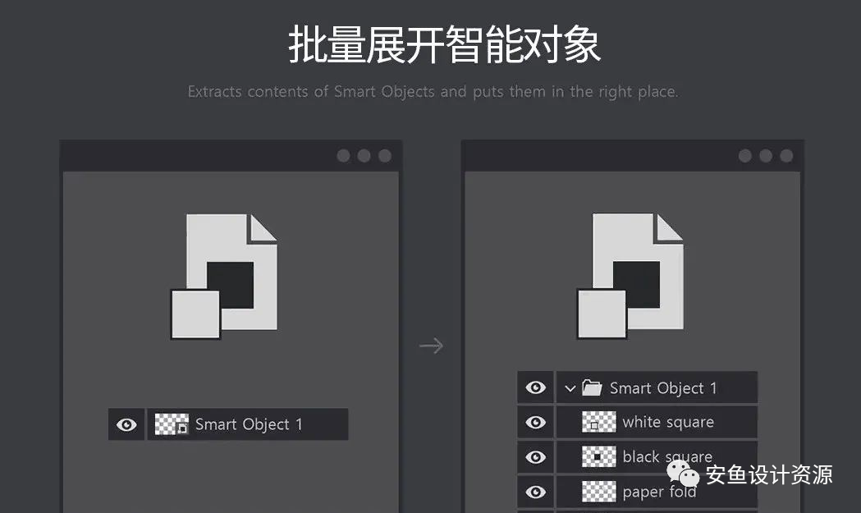Click the black square layer thumbnail icon
This screenshot has height=513, width=861.
600,457
